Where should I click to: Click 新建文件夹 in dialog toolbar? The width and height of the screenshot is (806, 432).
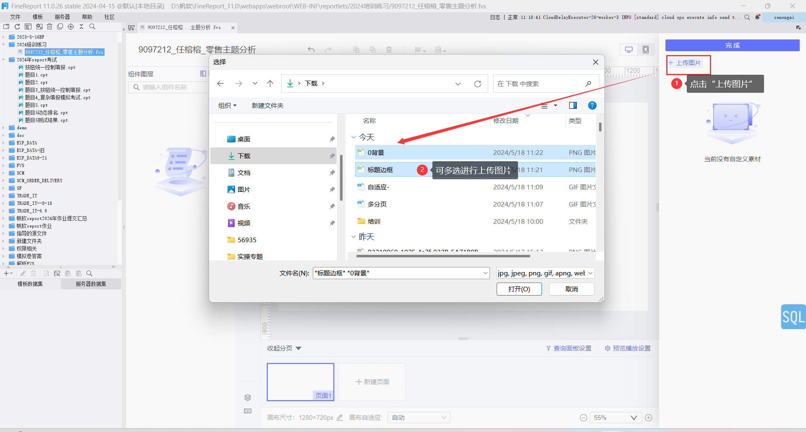click(268, 106)
